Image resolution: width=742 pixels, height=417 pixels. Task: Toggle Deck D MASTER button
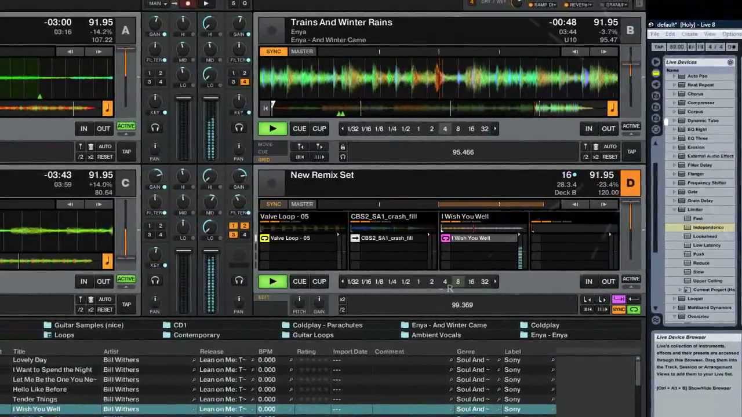302,204
